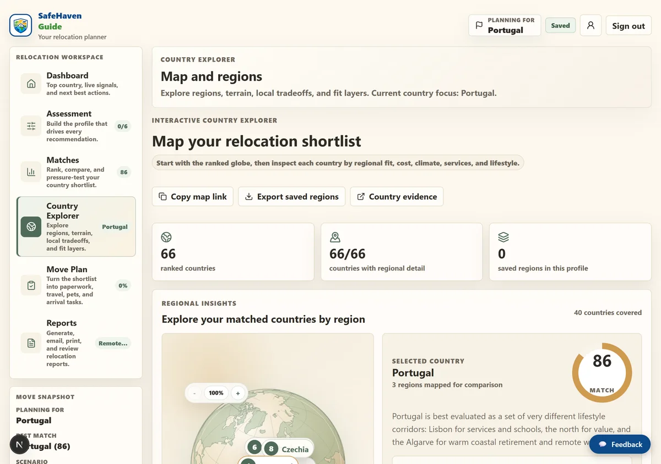The height and width of the screenshot is (464, 661).
Task: Click the layers icon above saved regions
Action: click(x=503, y=237)
